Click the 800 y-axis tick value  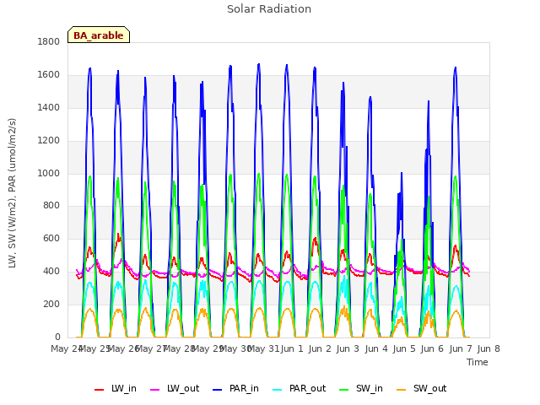51,206
